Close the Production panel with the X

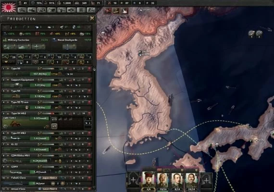point(92,18)
